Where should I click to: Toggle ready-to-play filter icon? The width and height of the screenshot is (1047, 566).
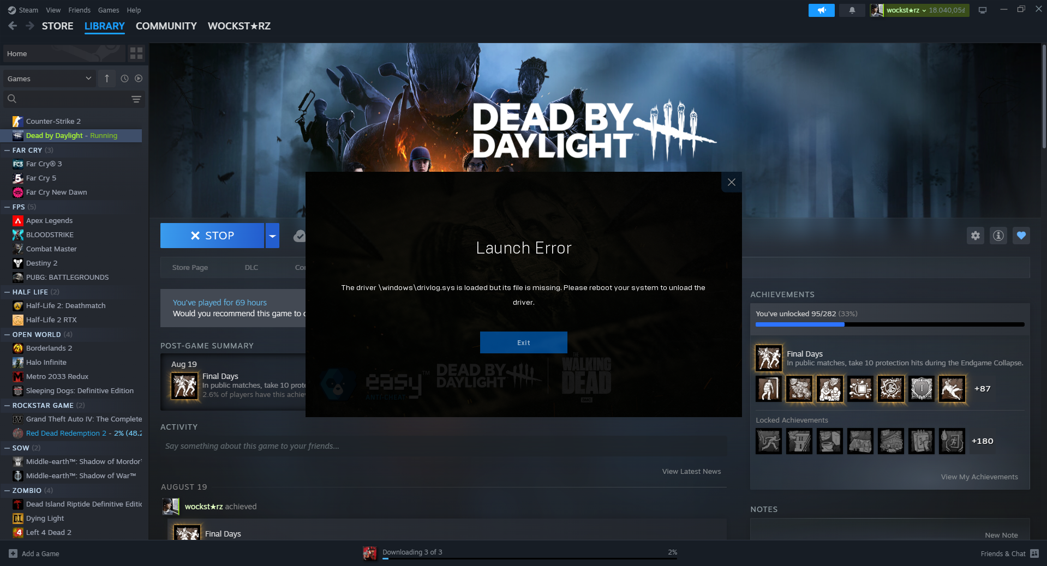[139, 79]
